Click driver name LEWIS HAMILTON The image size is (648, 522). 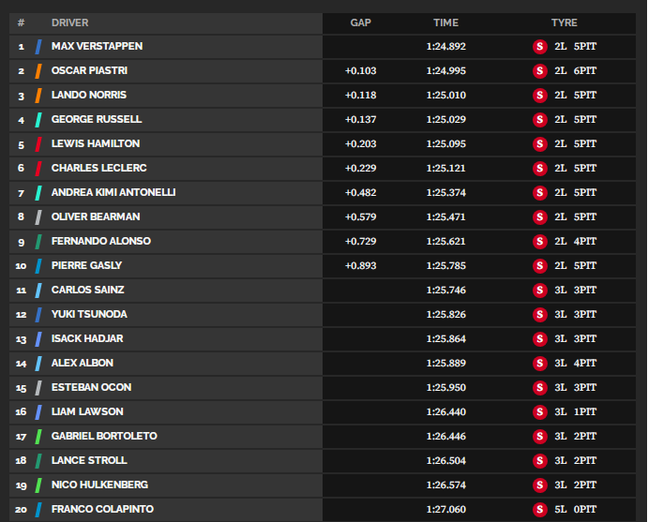(96, 143)
